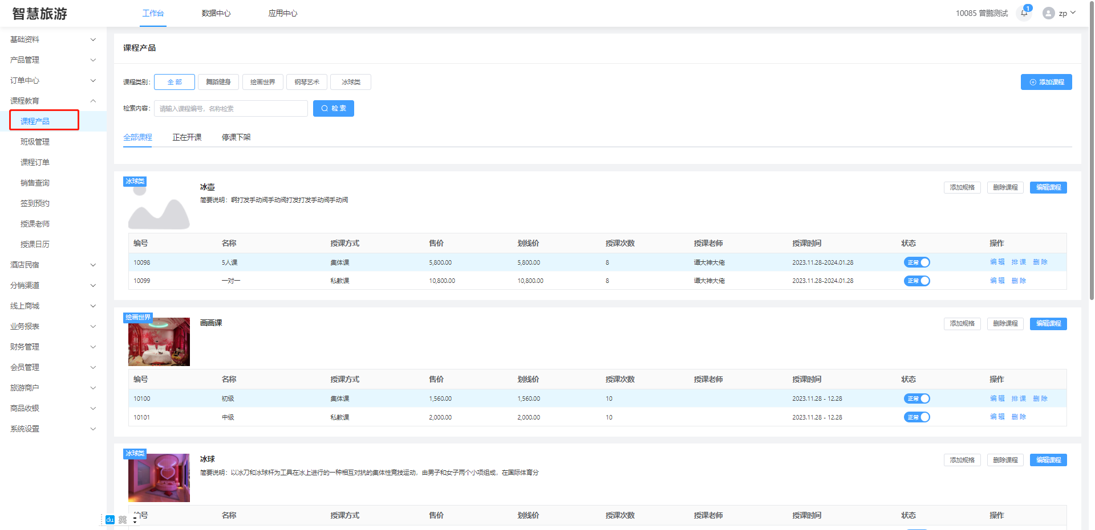The image size is (1095, 530).
Task: Click the 智慧旅游 logo
Action: click(x=40, y=14)
